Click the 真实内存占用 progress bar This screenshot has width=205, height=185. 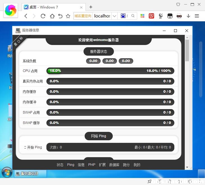[110, 81]
